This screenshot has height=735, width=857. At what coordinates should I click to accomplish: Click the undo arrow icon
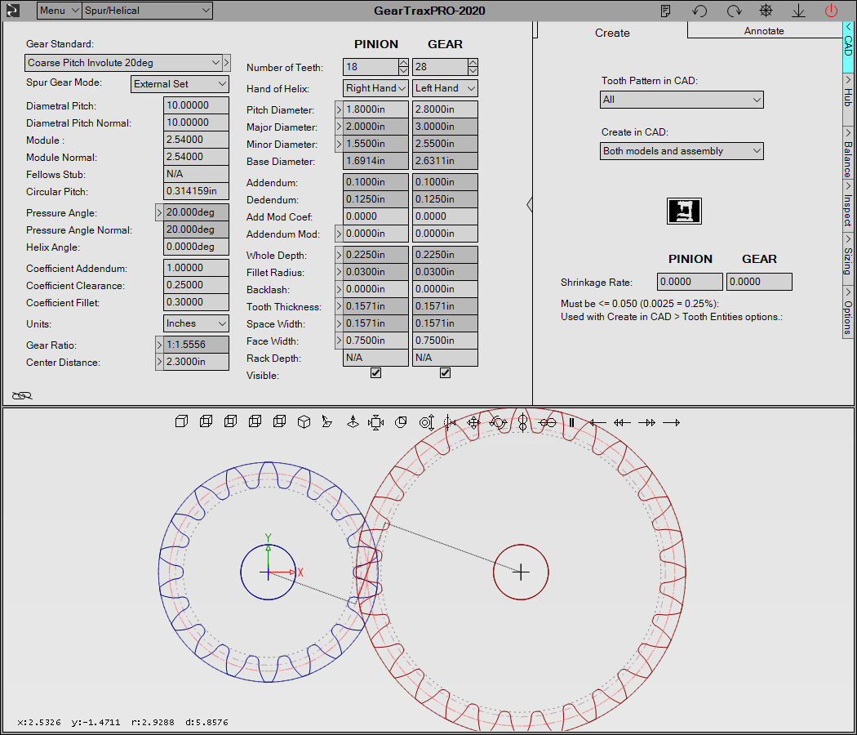699,11
